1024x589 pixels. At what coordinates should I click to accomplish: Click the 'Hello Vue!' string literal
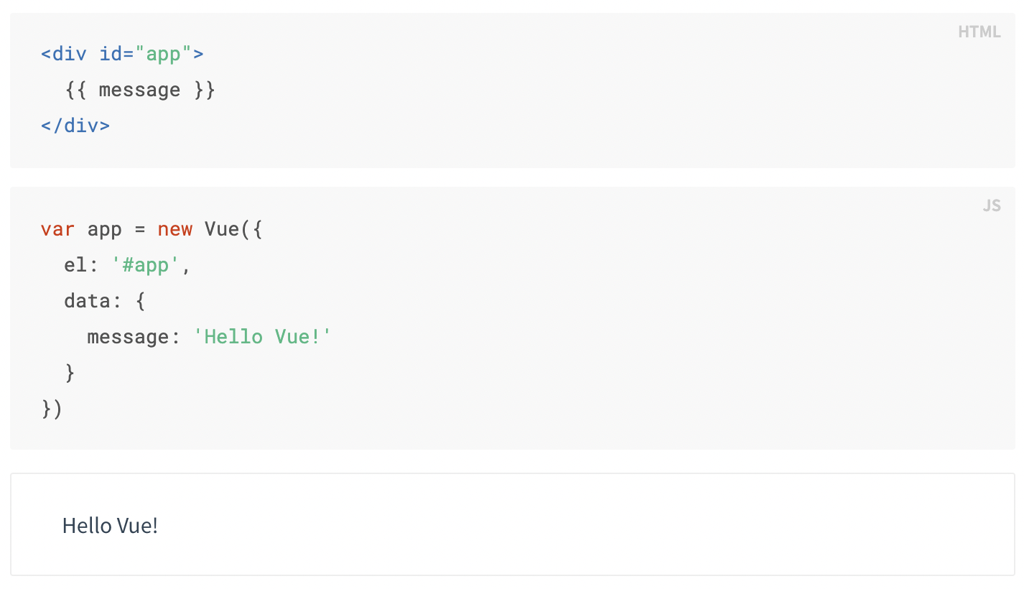pyautogui.click(x=263, y=337)
